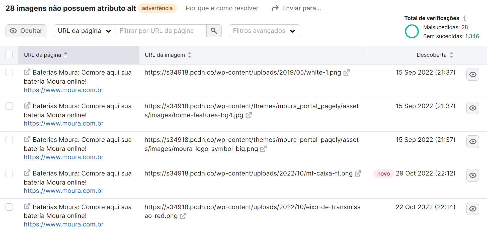This screenshot has width=487, height=231.
Task: Open external link icon of first page row
Action: [x=27, y=72]
